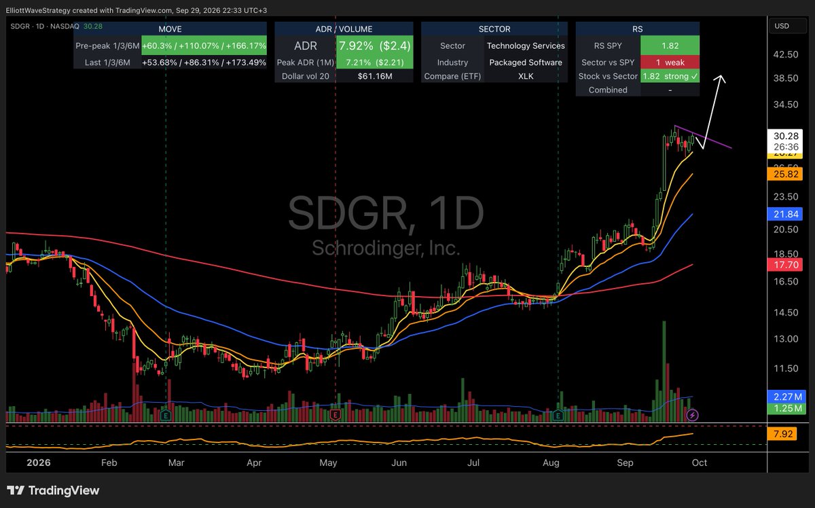
Task: Select the green 1.82 RS SPY value
Action: (x=670, y=46)
